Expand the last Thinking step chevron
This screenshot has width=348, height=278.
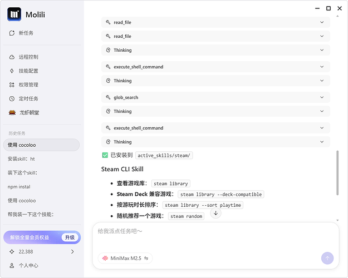click(x=322, y=142)
